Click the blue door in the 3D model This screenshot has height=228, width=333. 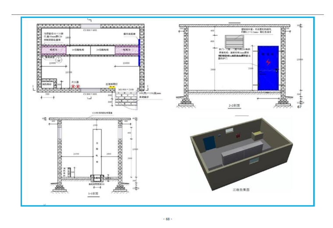[x=209, y=143]
